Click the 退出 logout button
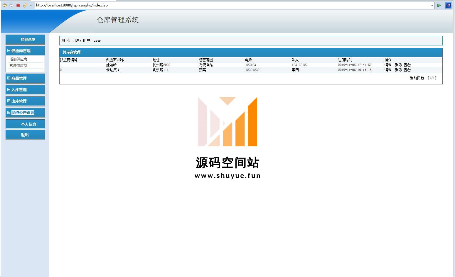Screen dimensions: 455x277 tap(25, 135)
